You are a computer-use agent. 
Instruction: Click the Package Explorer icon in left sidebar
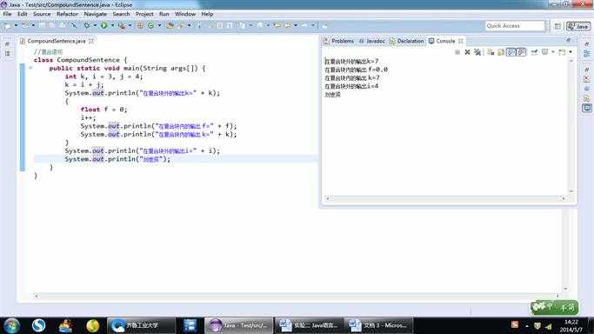click(x=8, y=54)
